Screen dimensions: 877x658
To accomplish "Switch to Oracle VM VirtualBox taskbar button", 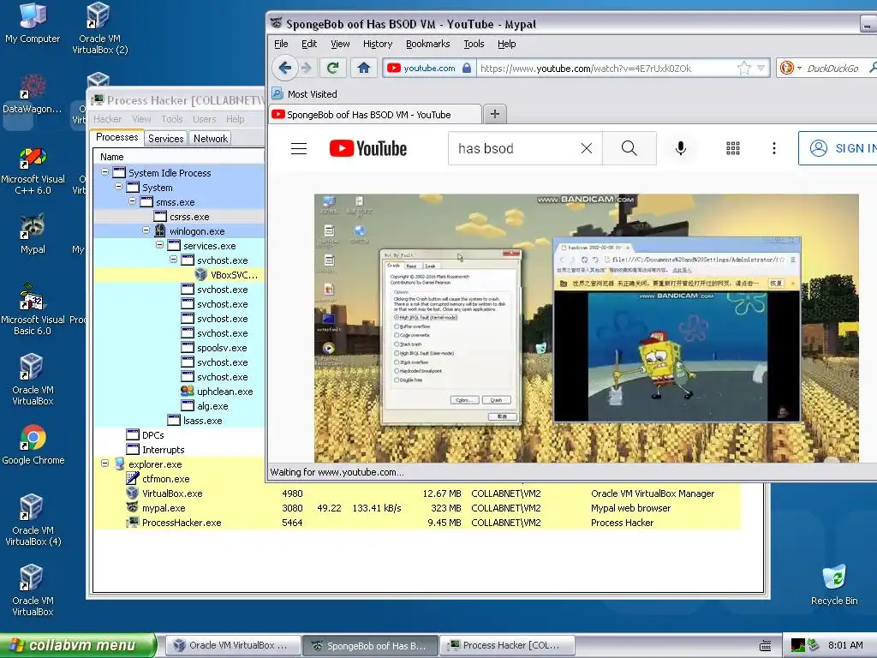I will click(x=231, y=645).
